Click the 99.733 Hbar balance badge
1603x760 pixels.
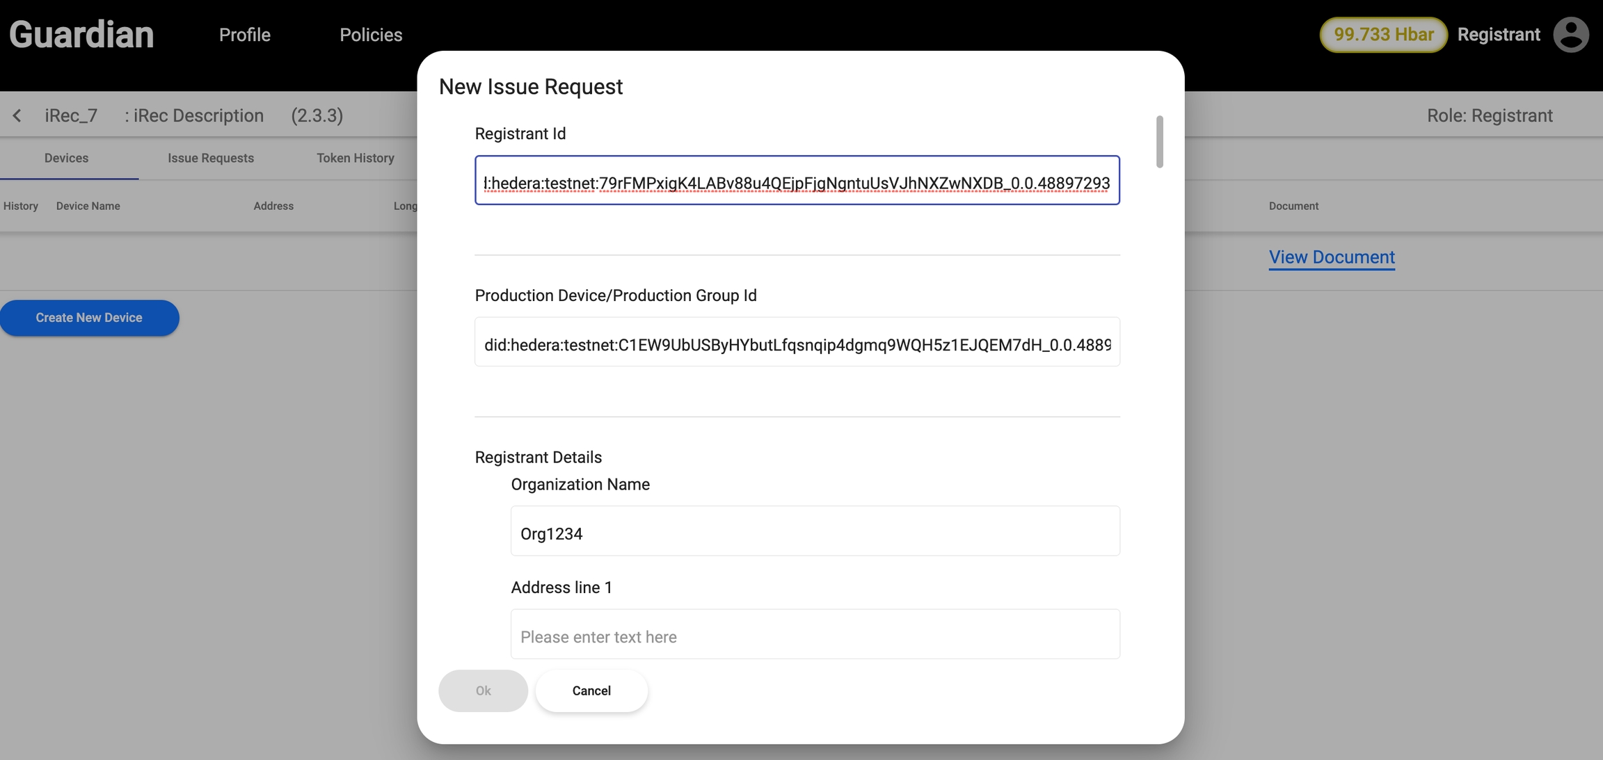(x=1382, y=35)
